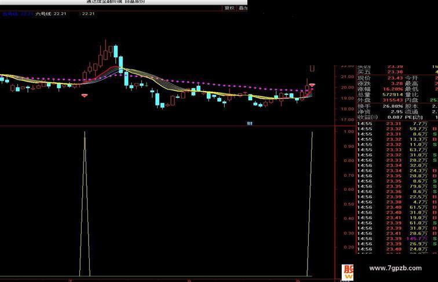Select the tick row with volume 145.7万
Viewport: 438px width, 282px height.
pos(397,239)
